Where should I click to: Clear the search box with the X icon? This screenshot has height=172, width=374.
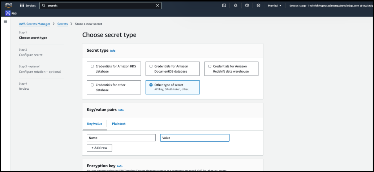[157, 6]
